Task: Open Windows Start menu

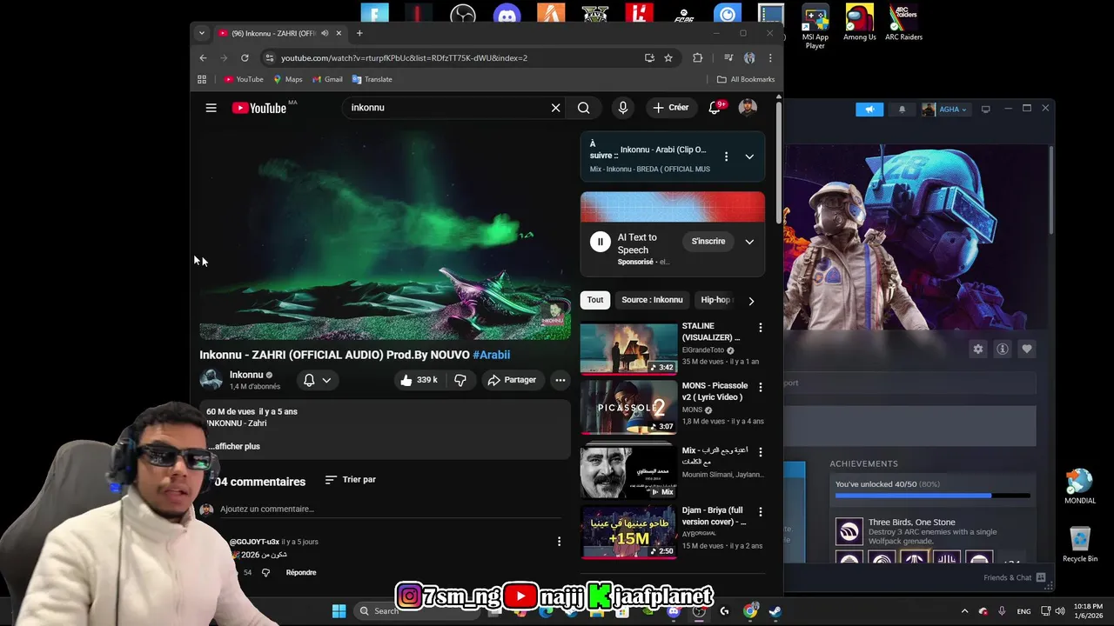Action: [x=339, y=611]
